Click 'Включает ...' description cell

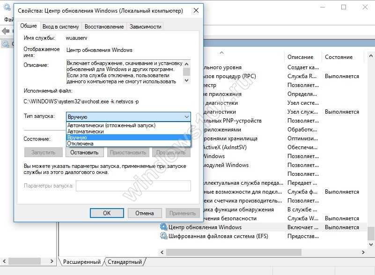point(303,227)
